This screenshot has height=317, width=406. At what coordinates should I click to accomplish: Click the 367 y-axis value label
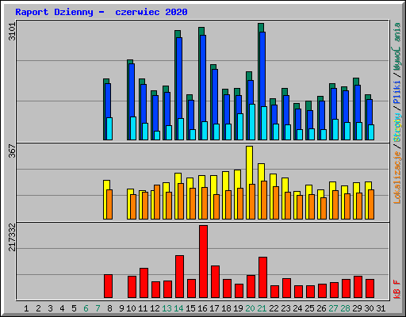[x=12, y=151]
